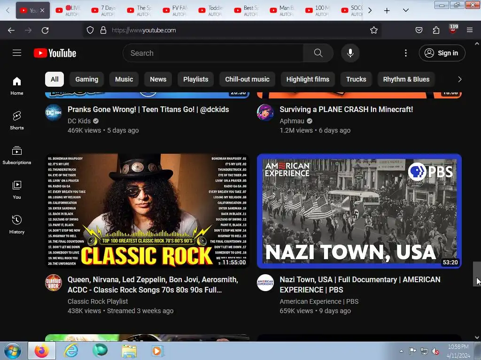Screen dimensions: 481x360
Task: Click the YouTube logo
Action: point(55,53)
